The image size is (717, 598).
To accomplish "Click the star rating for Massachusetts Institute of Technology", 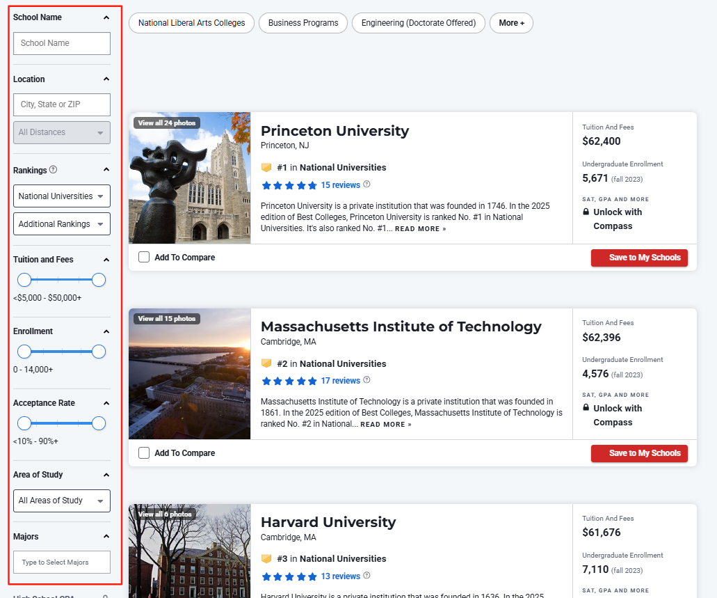I will click(289, 381).
